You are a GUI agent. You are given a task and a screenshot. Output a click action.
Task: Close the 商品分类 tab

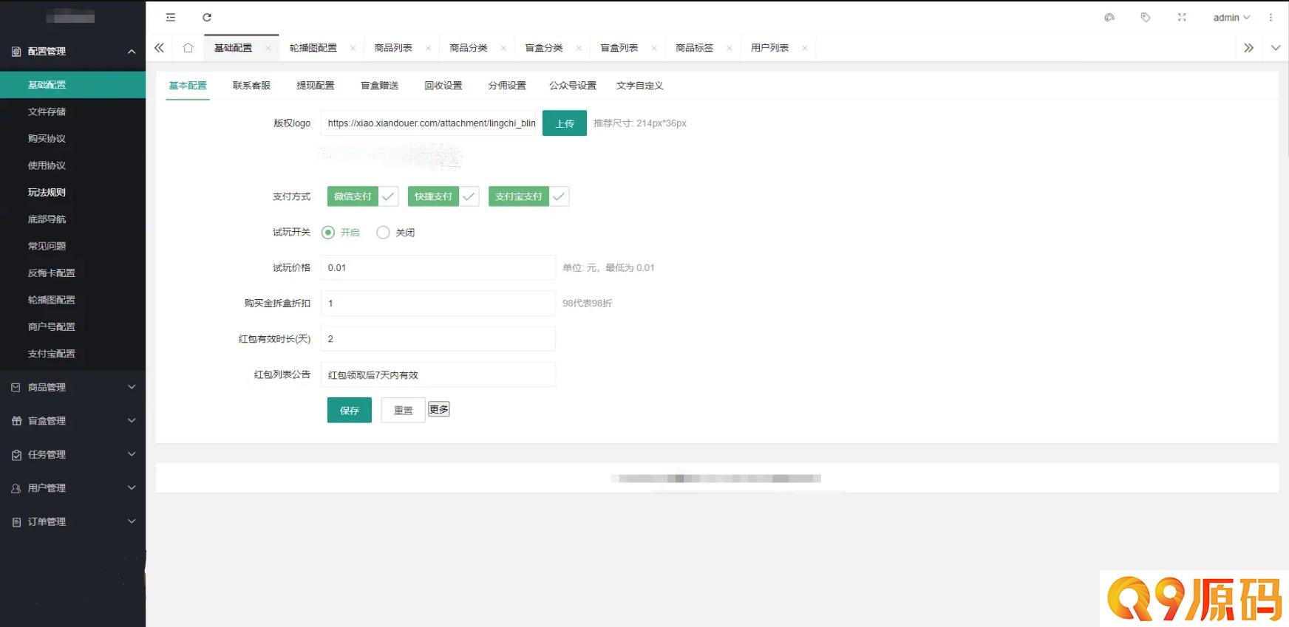point(503,48)
